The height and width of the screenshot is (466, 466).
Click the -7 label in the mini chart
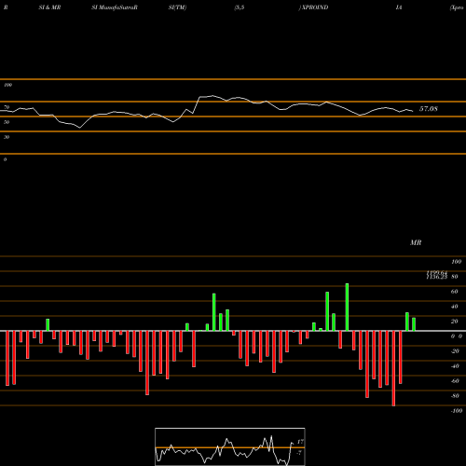pos(299,453)
